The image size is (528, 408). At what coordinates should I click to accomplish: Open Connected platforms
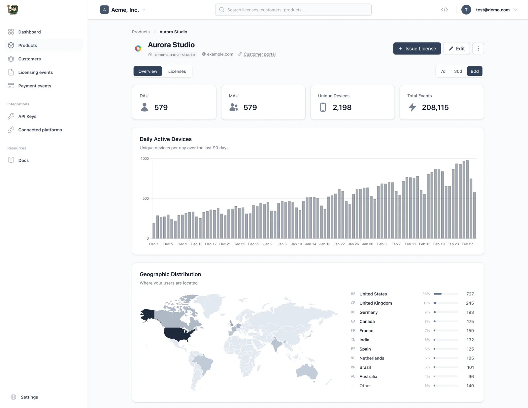tap(40, 130)
